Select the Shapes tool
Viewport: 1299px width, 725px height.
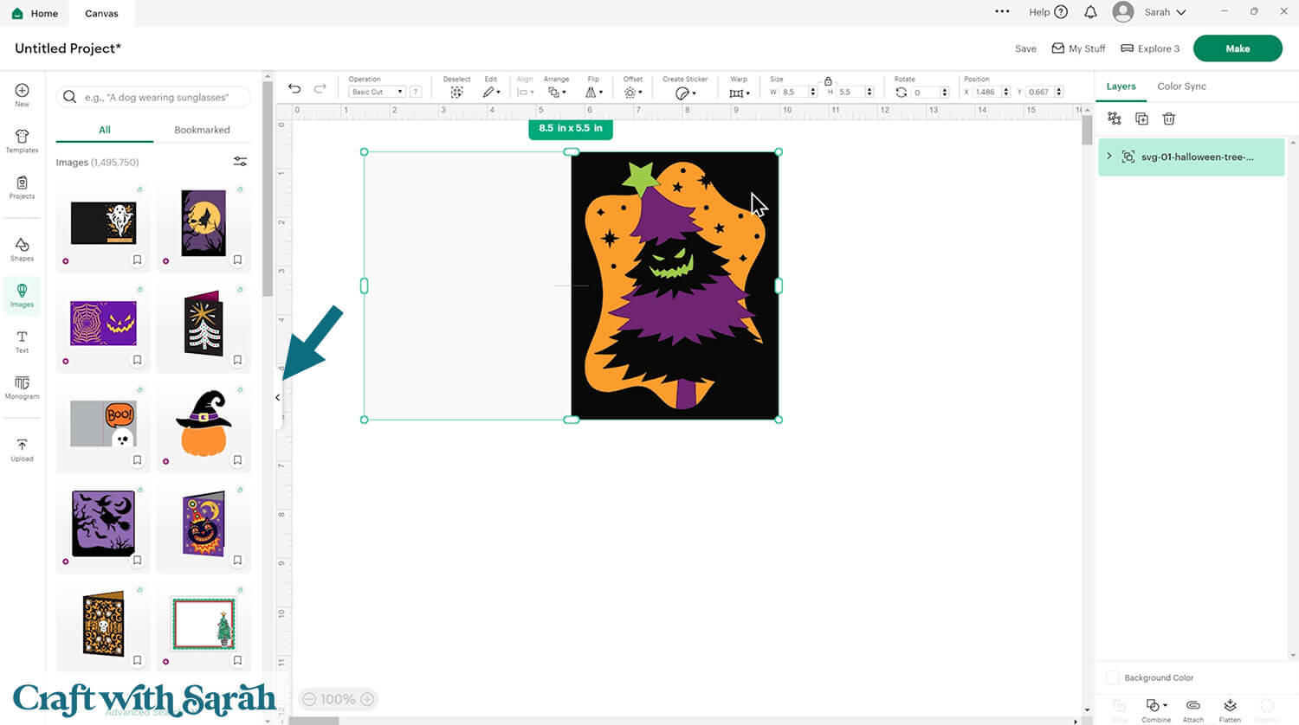pyautogui.click(x=22, y=249)
